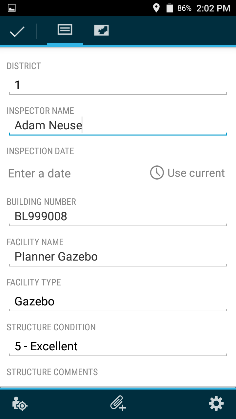Tap the GPS location collect icon

point(20,404)
